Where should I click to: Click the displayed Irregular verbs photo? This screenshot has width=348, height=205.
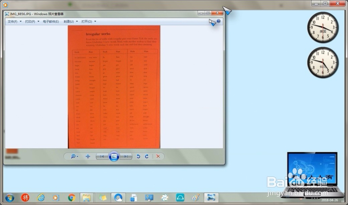click(114, 87)
